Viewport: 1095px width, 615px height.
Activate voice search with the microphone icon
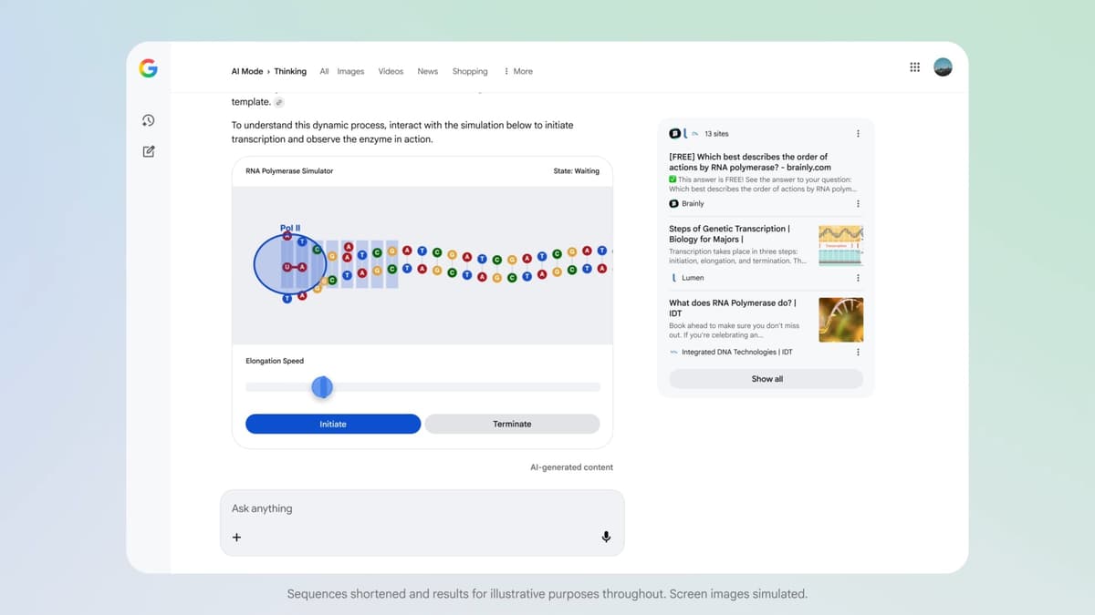[606, 537]
